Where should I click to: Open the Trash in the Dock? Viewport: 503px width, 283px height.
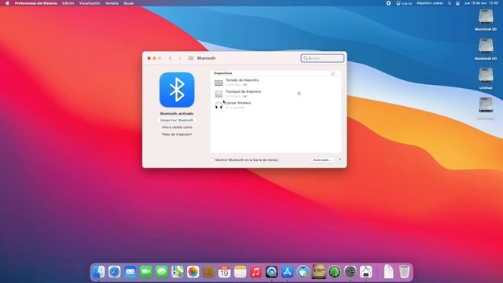404,271
